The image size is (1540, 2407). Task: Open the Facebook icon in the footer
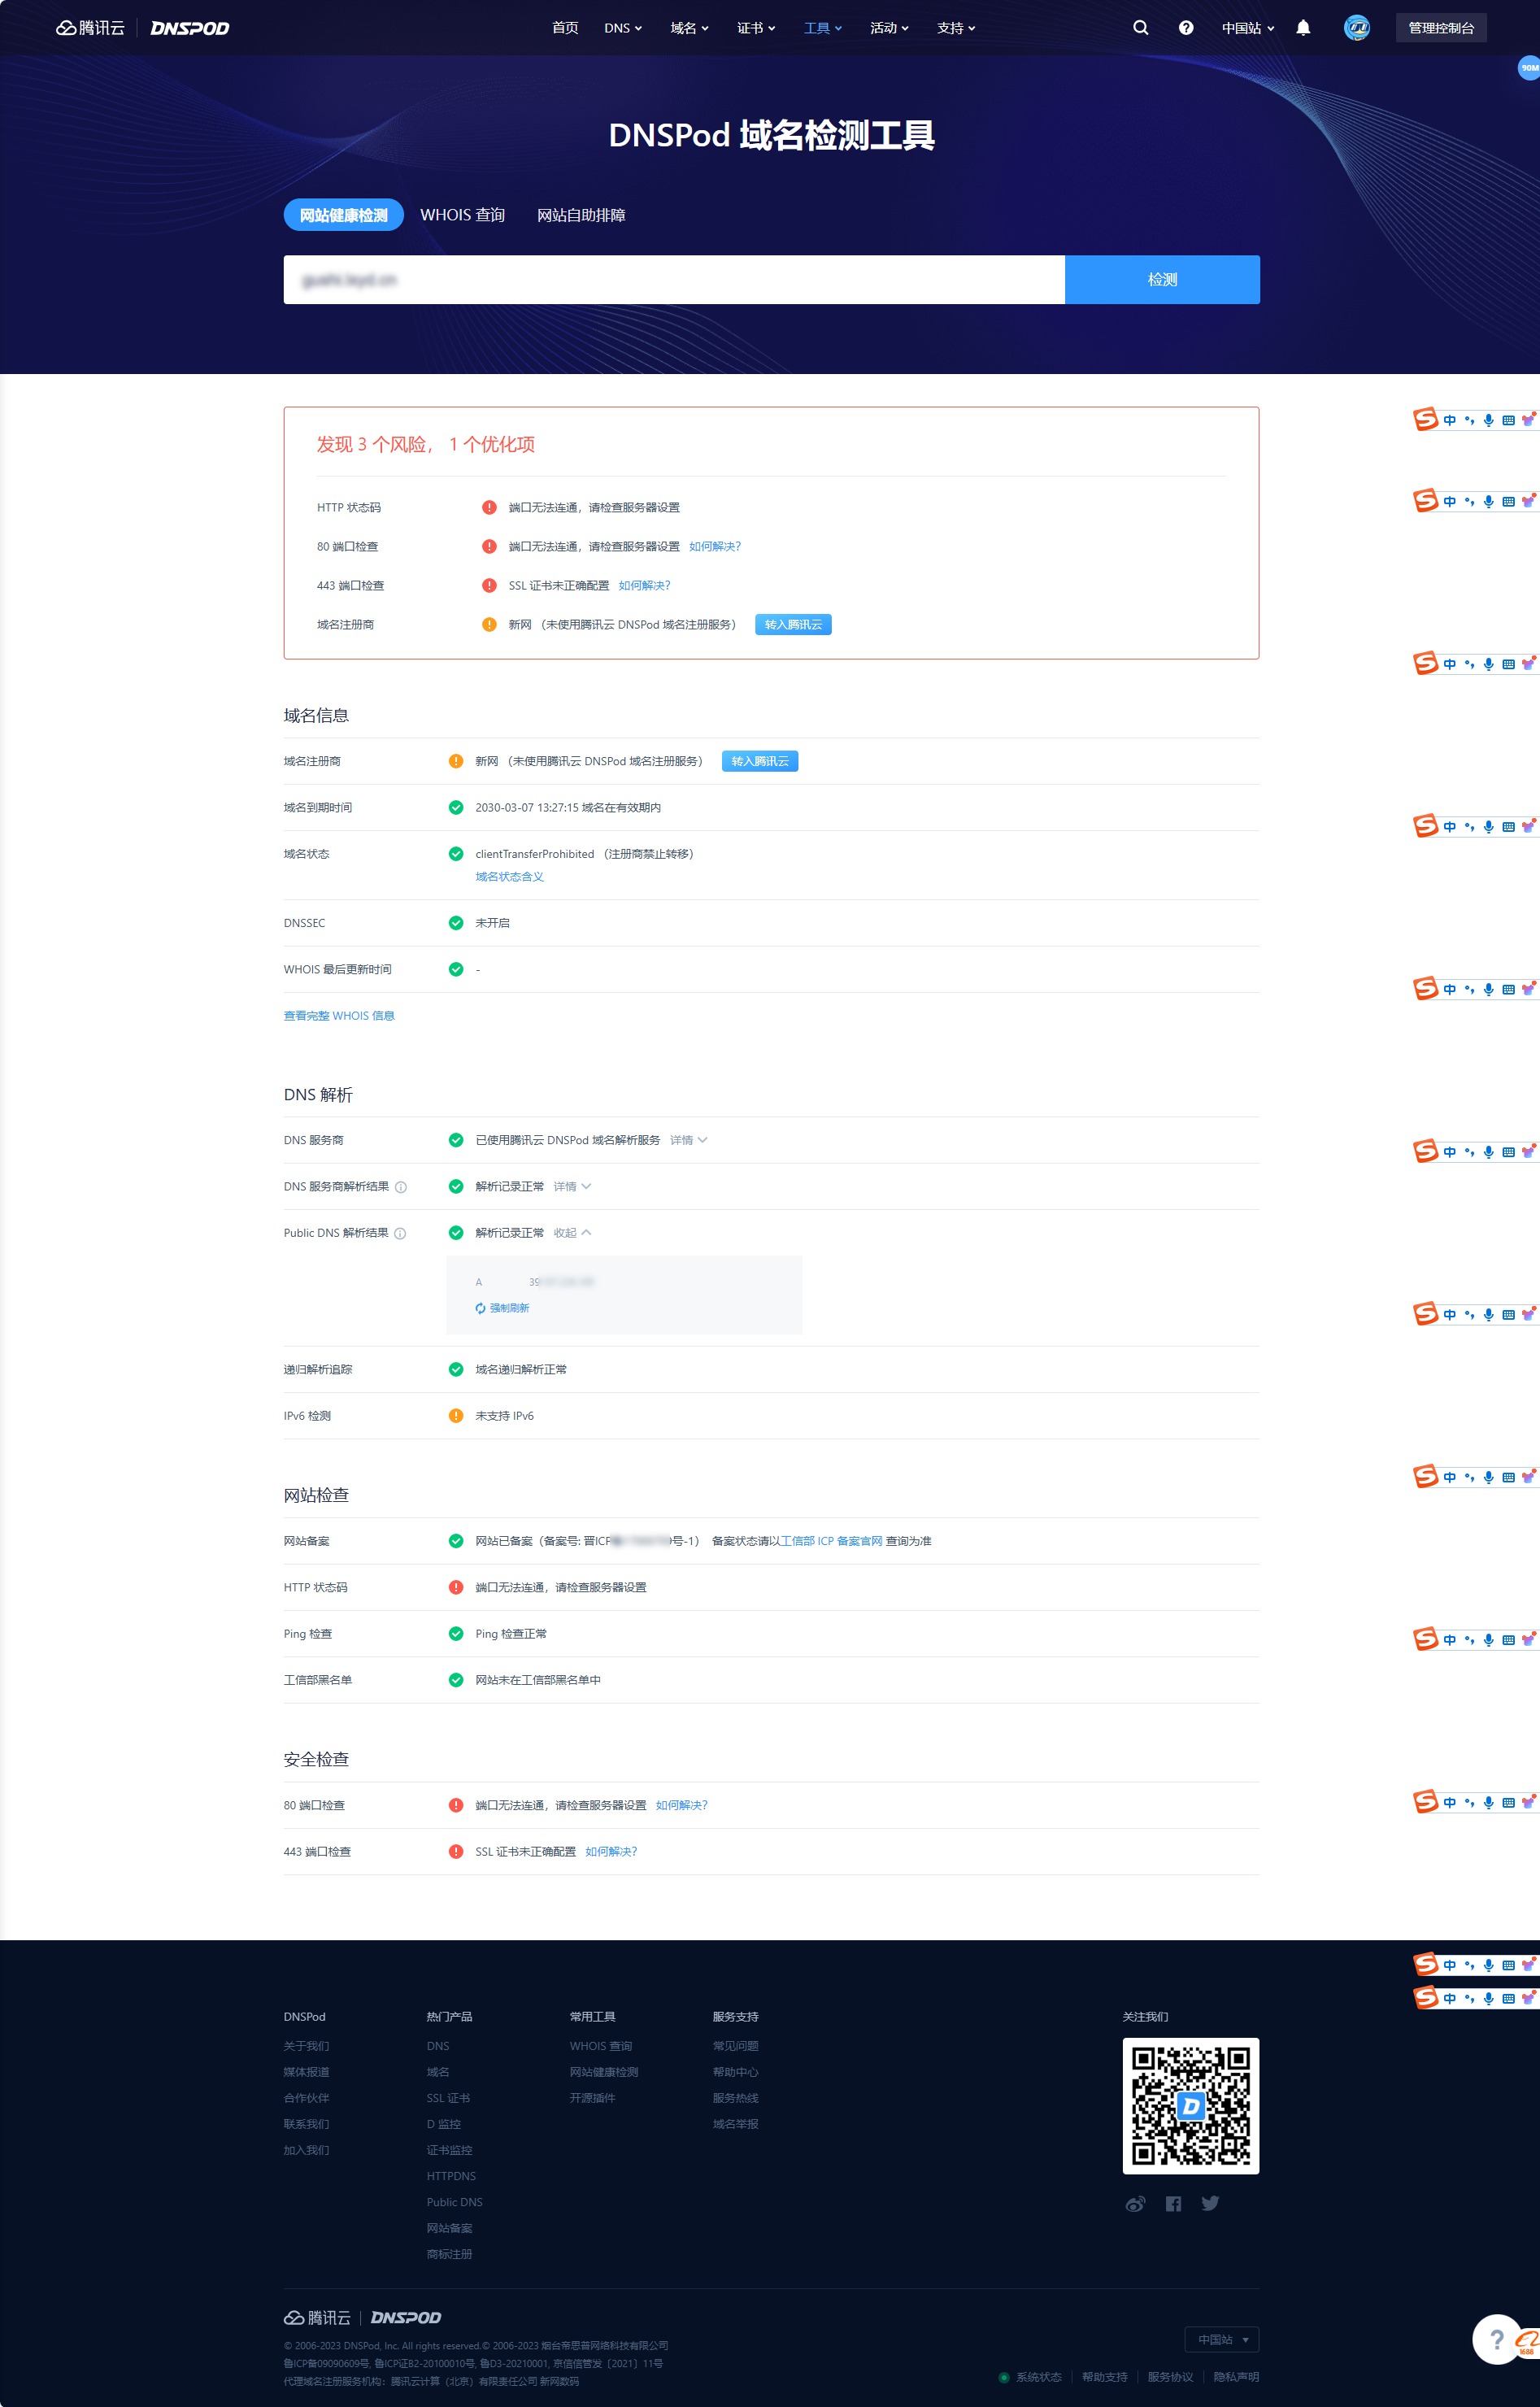1173,2203
